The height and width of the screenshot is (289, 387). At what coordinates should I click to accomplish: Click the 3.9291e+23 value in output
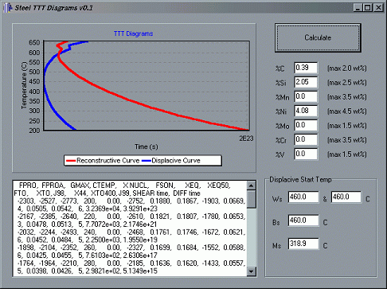click(140, 209)
